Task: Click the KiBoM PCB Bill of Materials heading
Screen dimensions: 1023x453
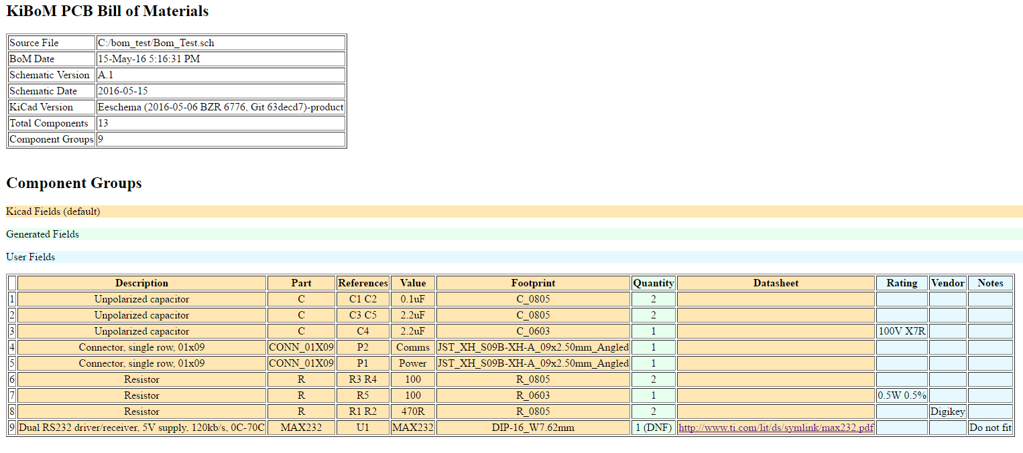Action: (x=107, y=11)
